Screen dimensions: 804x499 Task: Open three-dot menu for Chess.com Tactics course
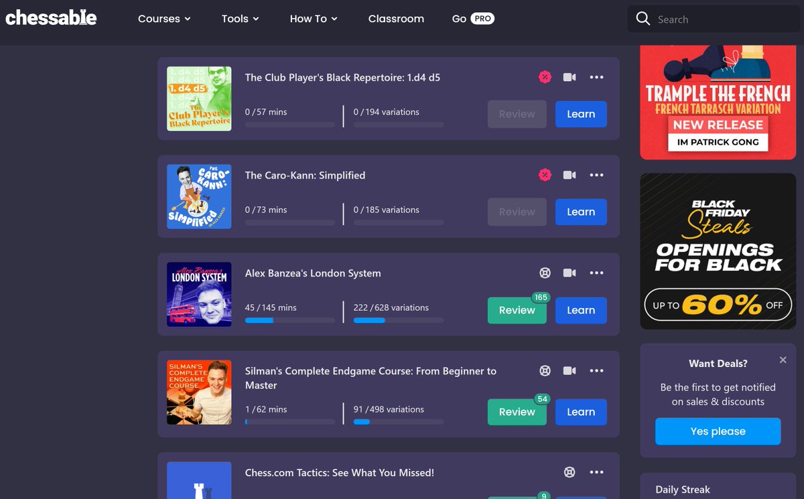click(596, 472)
